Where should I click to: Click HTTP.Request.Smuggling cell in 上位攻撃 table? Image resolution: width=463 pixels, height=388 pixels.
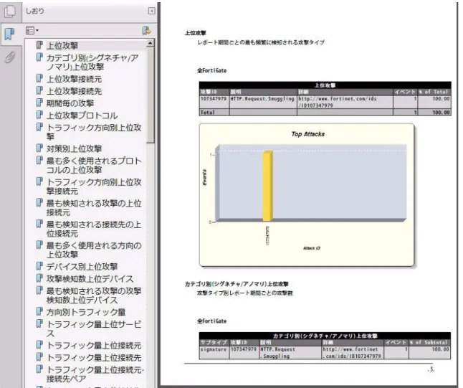coord(262,99)
